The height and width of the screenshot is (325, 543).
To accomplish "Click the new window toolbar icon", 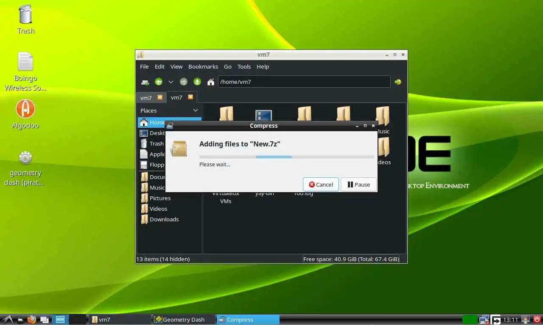I will click(x=145, y=82).
